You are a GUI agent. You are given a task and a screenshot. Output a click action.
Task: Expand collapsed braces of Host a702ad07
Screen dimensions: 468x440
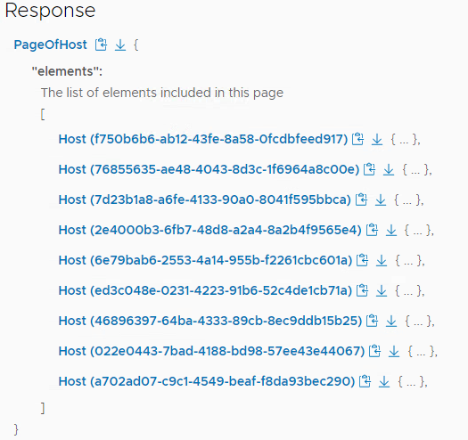[x=411, y=381]
